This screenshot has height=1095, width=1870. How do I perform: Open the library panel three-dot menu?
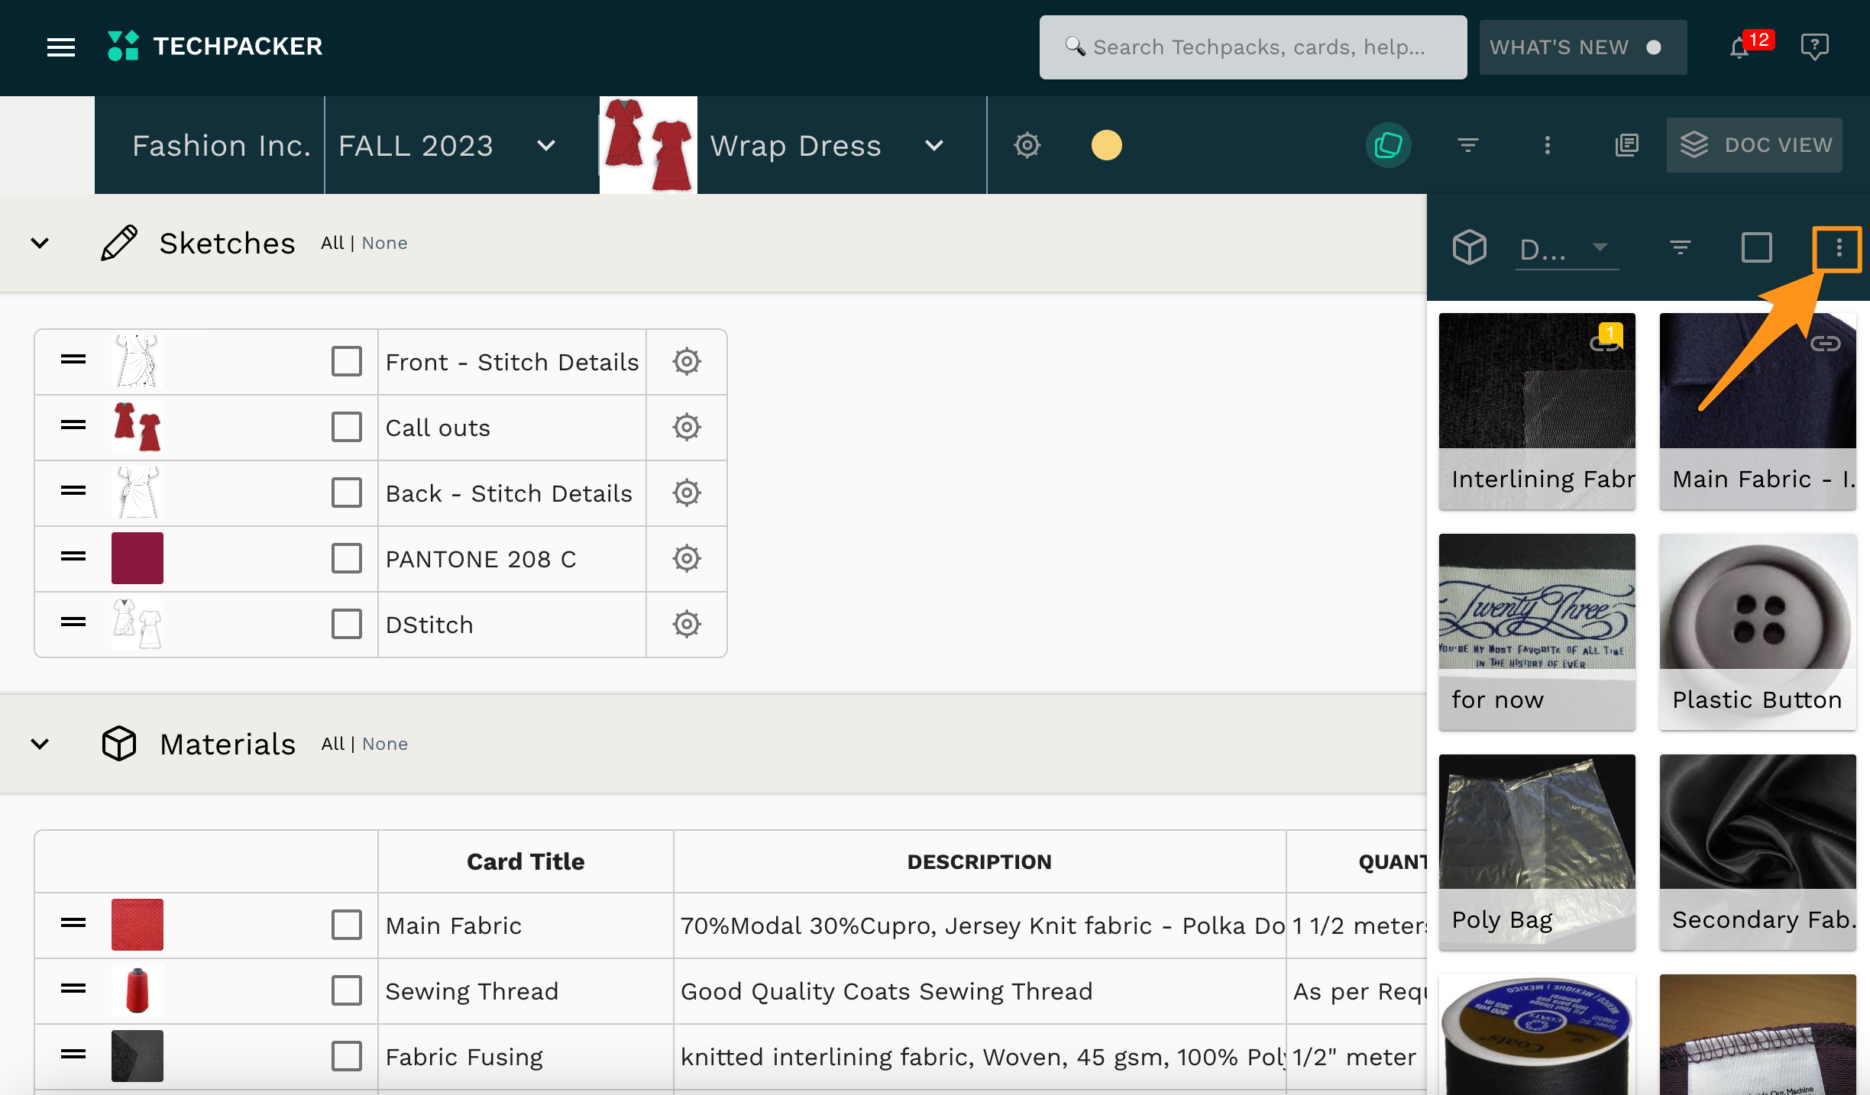(1838, 248)
